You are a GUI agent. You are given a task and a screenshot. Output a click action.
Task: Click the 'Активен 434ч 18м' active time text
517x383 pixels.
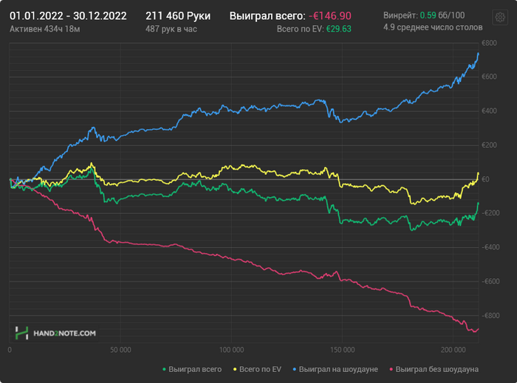click(45, 29)
